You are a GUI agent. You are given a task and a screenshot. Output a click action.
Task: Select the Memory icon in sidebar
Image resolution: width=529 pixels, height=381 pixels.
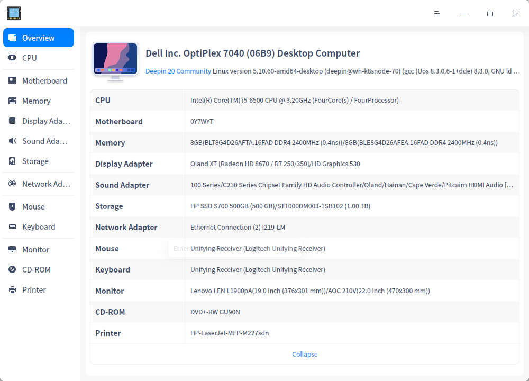pyautogui.click(x=12, y=101)
